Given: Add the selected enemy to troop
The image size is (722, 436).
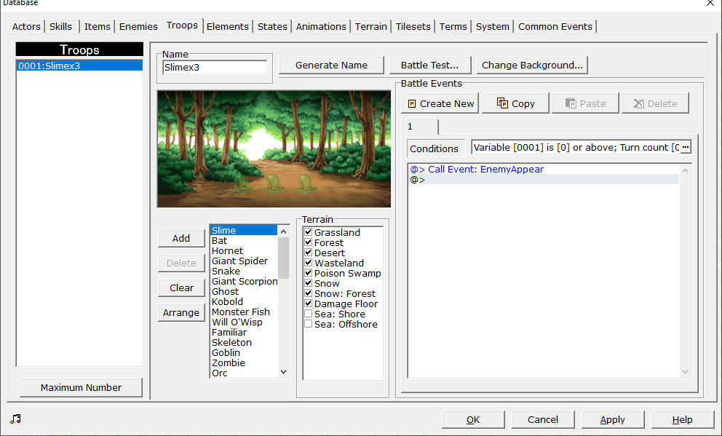Looking at the screenshot, I should pos(181,238).
